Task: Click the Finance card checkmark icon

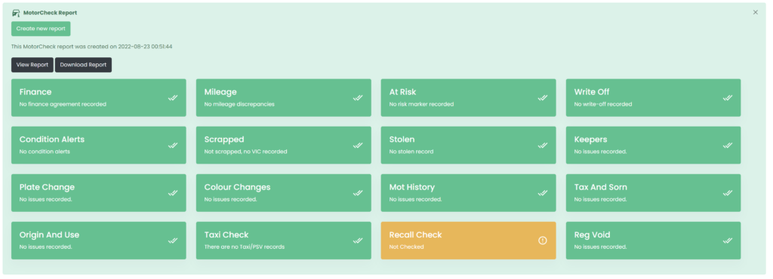Action: pos(173,98)
